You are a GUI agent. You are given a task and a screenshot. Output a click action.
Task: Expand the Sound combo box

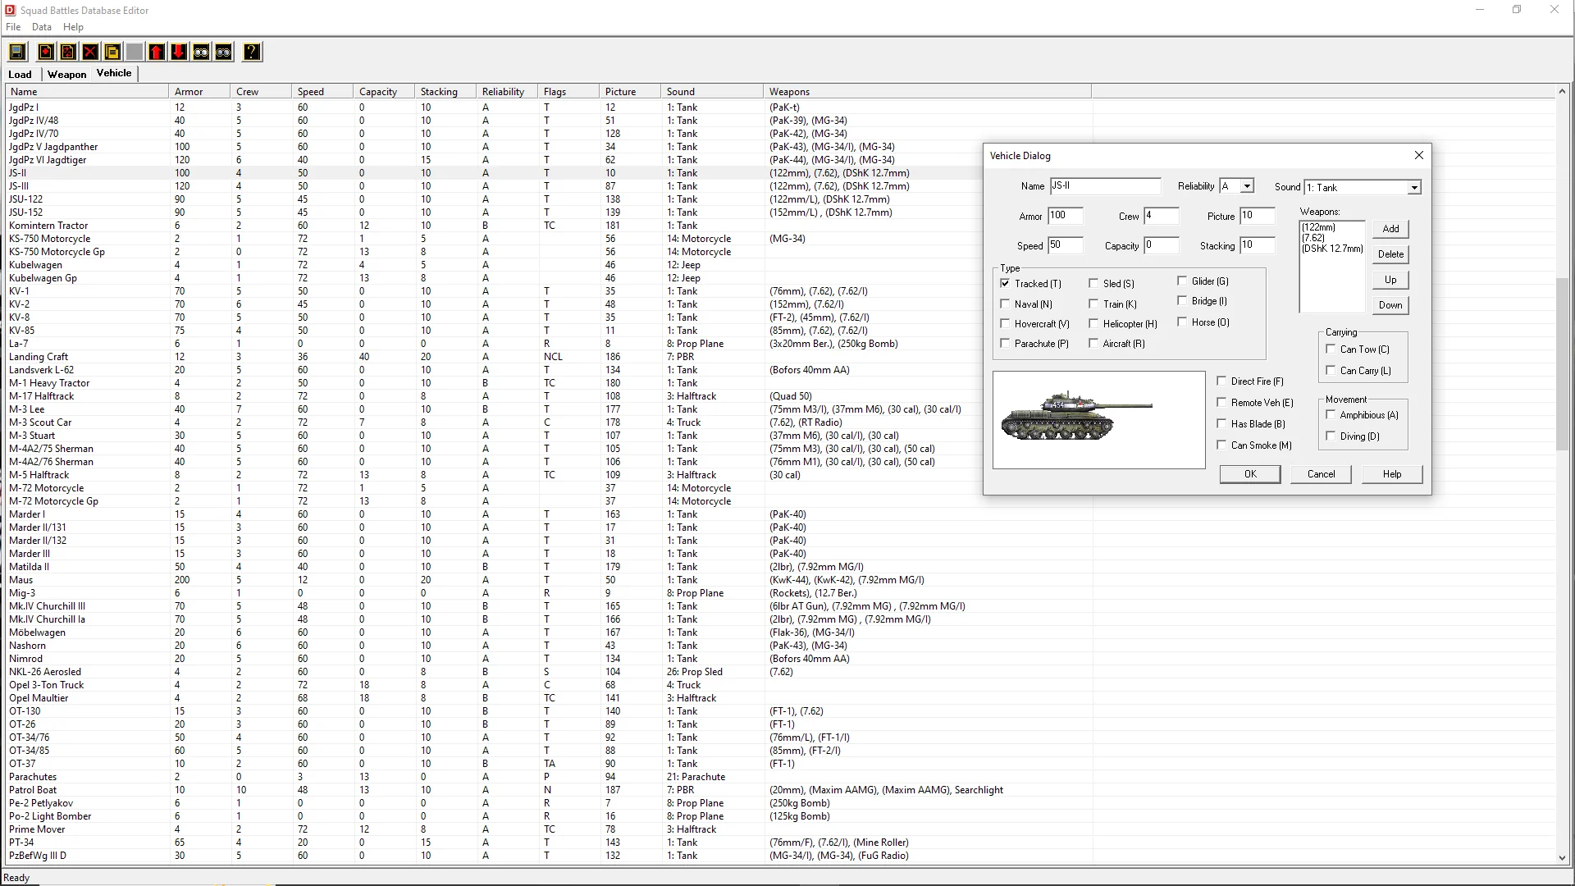click(1414, 188)
